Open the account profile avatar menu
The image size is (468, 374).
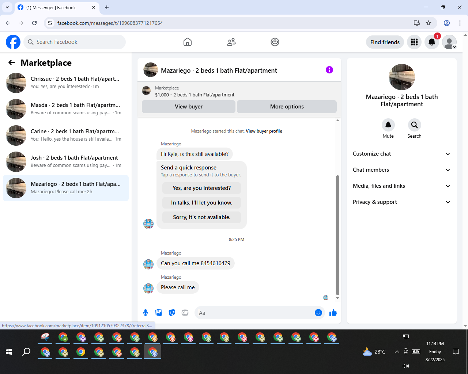(449, 42)
